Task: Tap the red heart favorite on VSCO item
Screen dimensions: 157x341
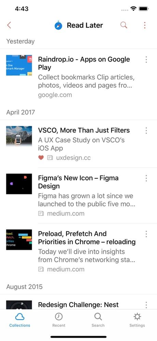Action: [41, 158]
